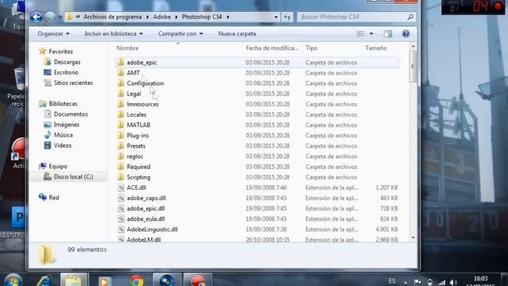This screenshot has width=508, height=286.
Task: Open Internet Explorer from taskbar
Action: pos(44,280)
